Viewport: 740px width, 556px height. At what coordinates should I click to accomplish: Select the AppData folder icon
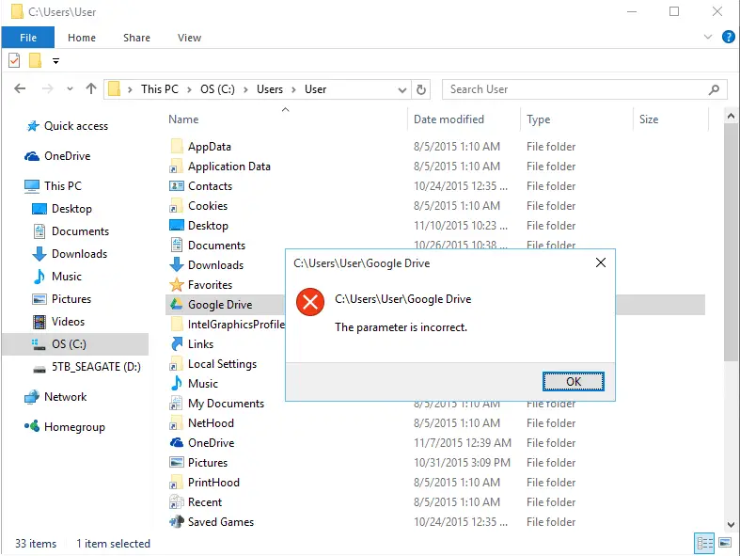(177, 147)
